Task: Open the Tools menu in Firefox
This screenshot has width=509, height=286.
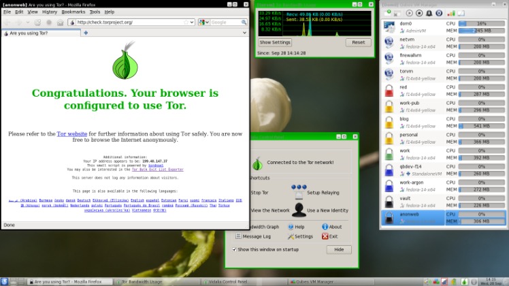Action: 95,12
